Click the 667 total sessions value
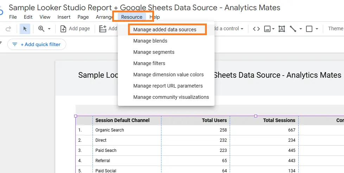The width and height of the screenshot is (344, 173). (292, 130)
